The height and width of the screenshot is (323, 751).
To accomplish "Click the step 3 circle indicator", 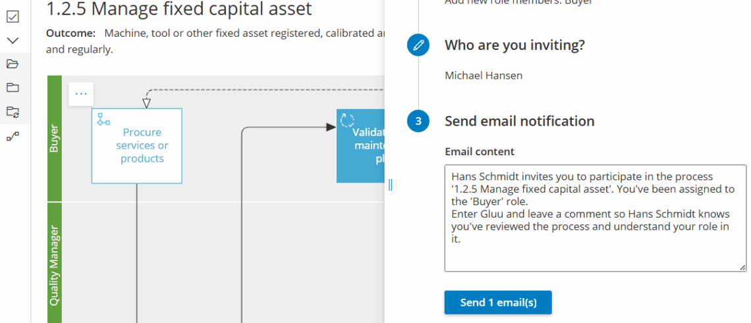I will 418,121.
